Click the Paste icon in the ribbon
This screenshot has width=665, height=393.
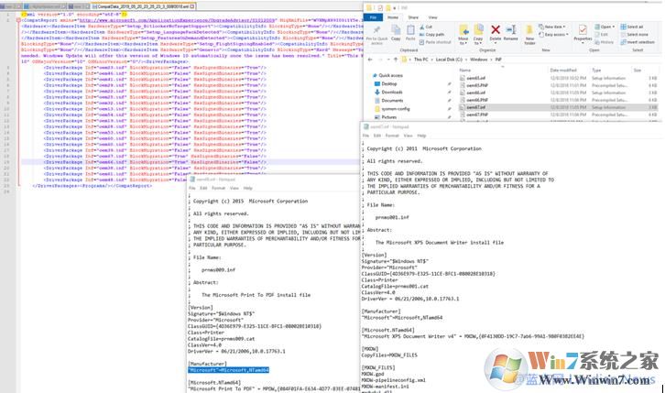coord(409,35)
